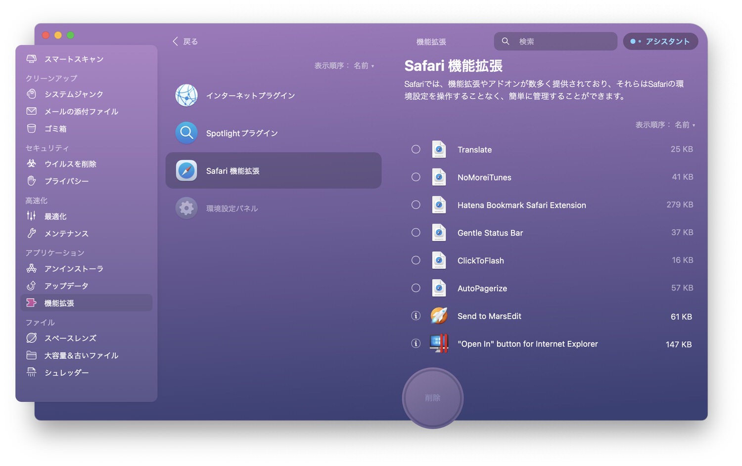Image resolution: width=742 pixels, height=466 pixels.
Task: Click the 大容量＆古いファイル folder icon
Action: [31, 355]
